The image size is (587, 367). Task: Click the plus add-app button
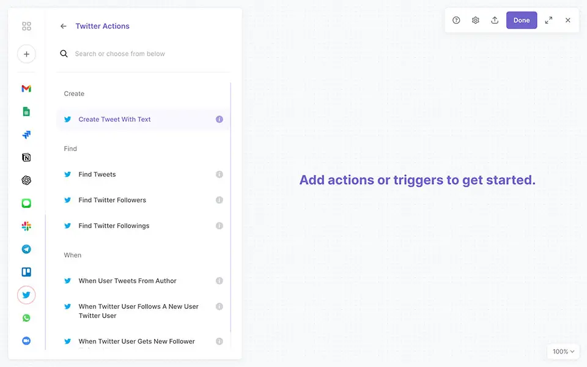pos(26,54)
